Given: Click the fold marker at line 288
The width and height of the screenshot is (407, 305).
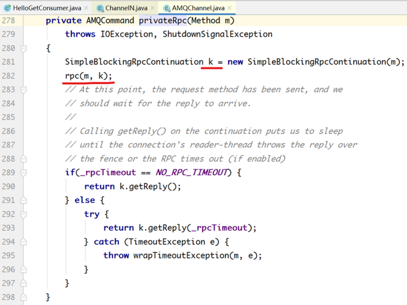Looking at the screenshot, I should pos(24,159).
